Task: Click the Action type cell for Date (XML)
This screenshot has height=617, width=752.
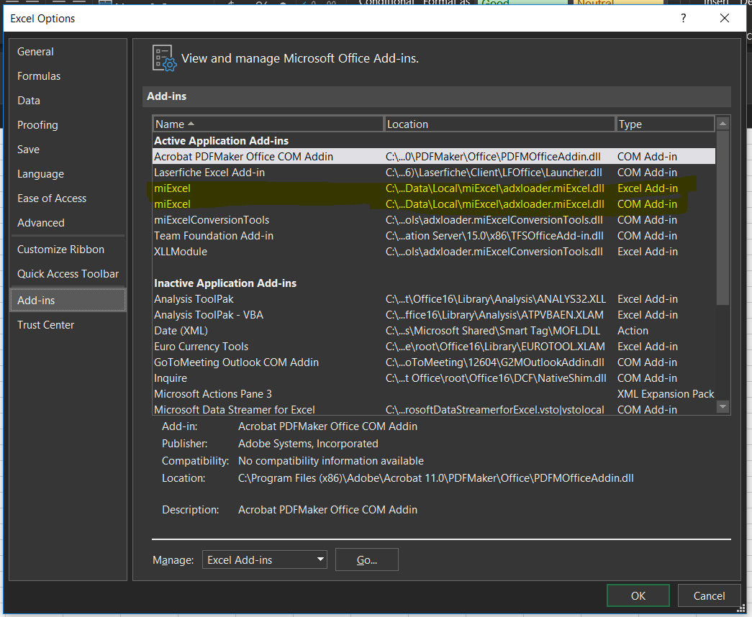Action: click(x=633, y=330)
